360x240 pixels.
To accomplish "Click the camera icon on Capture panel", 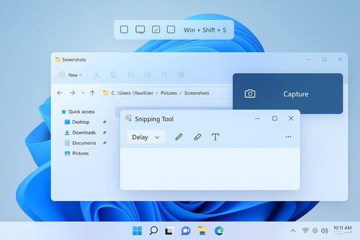I will [x=250, y=94].
